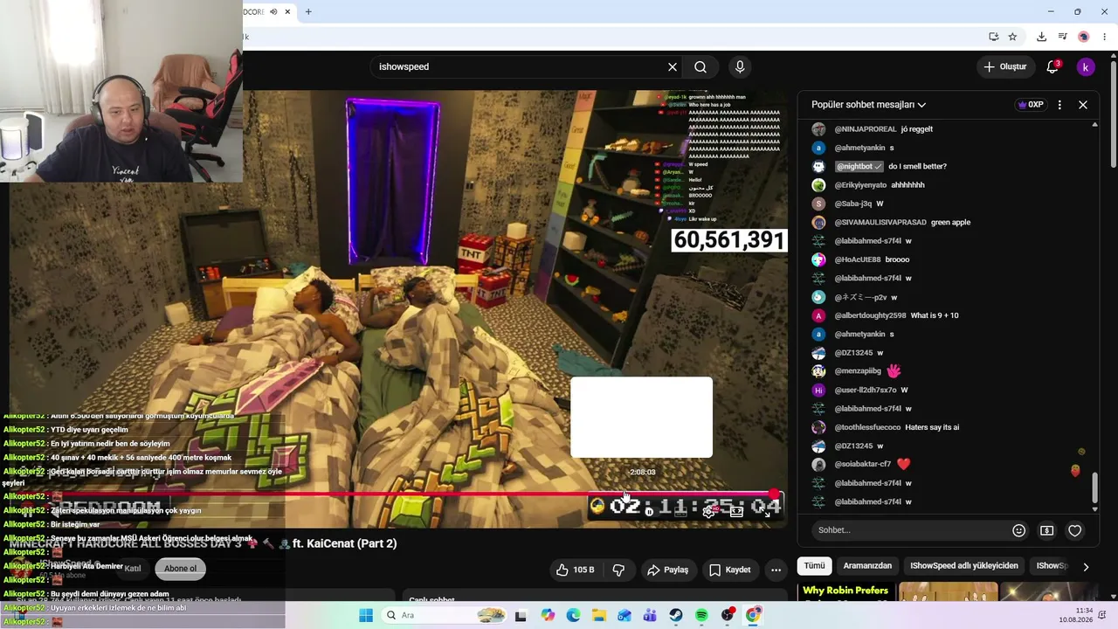The width and height of the screenshot is (1118, 629).
Task: Open live chat options menu
Action: (x=1059, y=105)
